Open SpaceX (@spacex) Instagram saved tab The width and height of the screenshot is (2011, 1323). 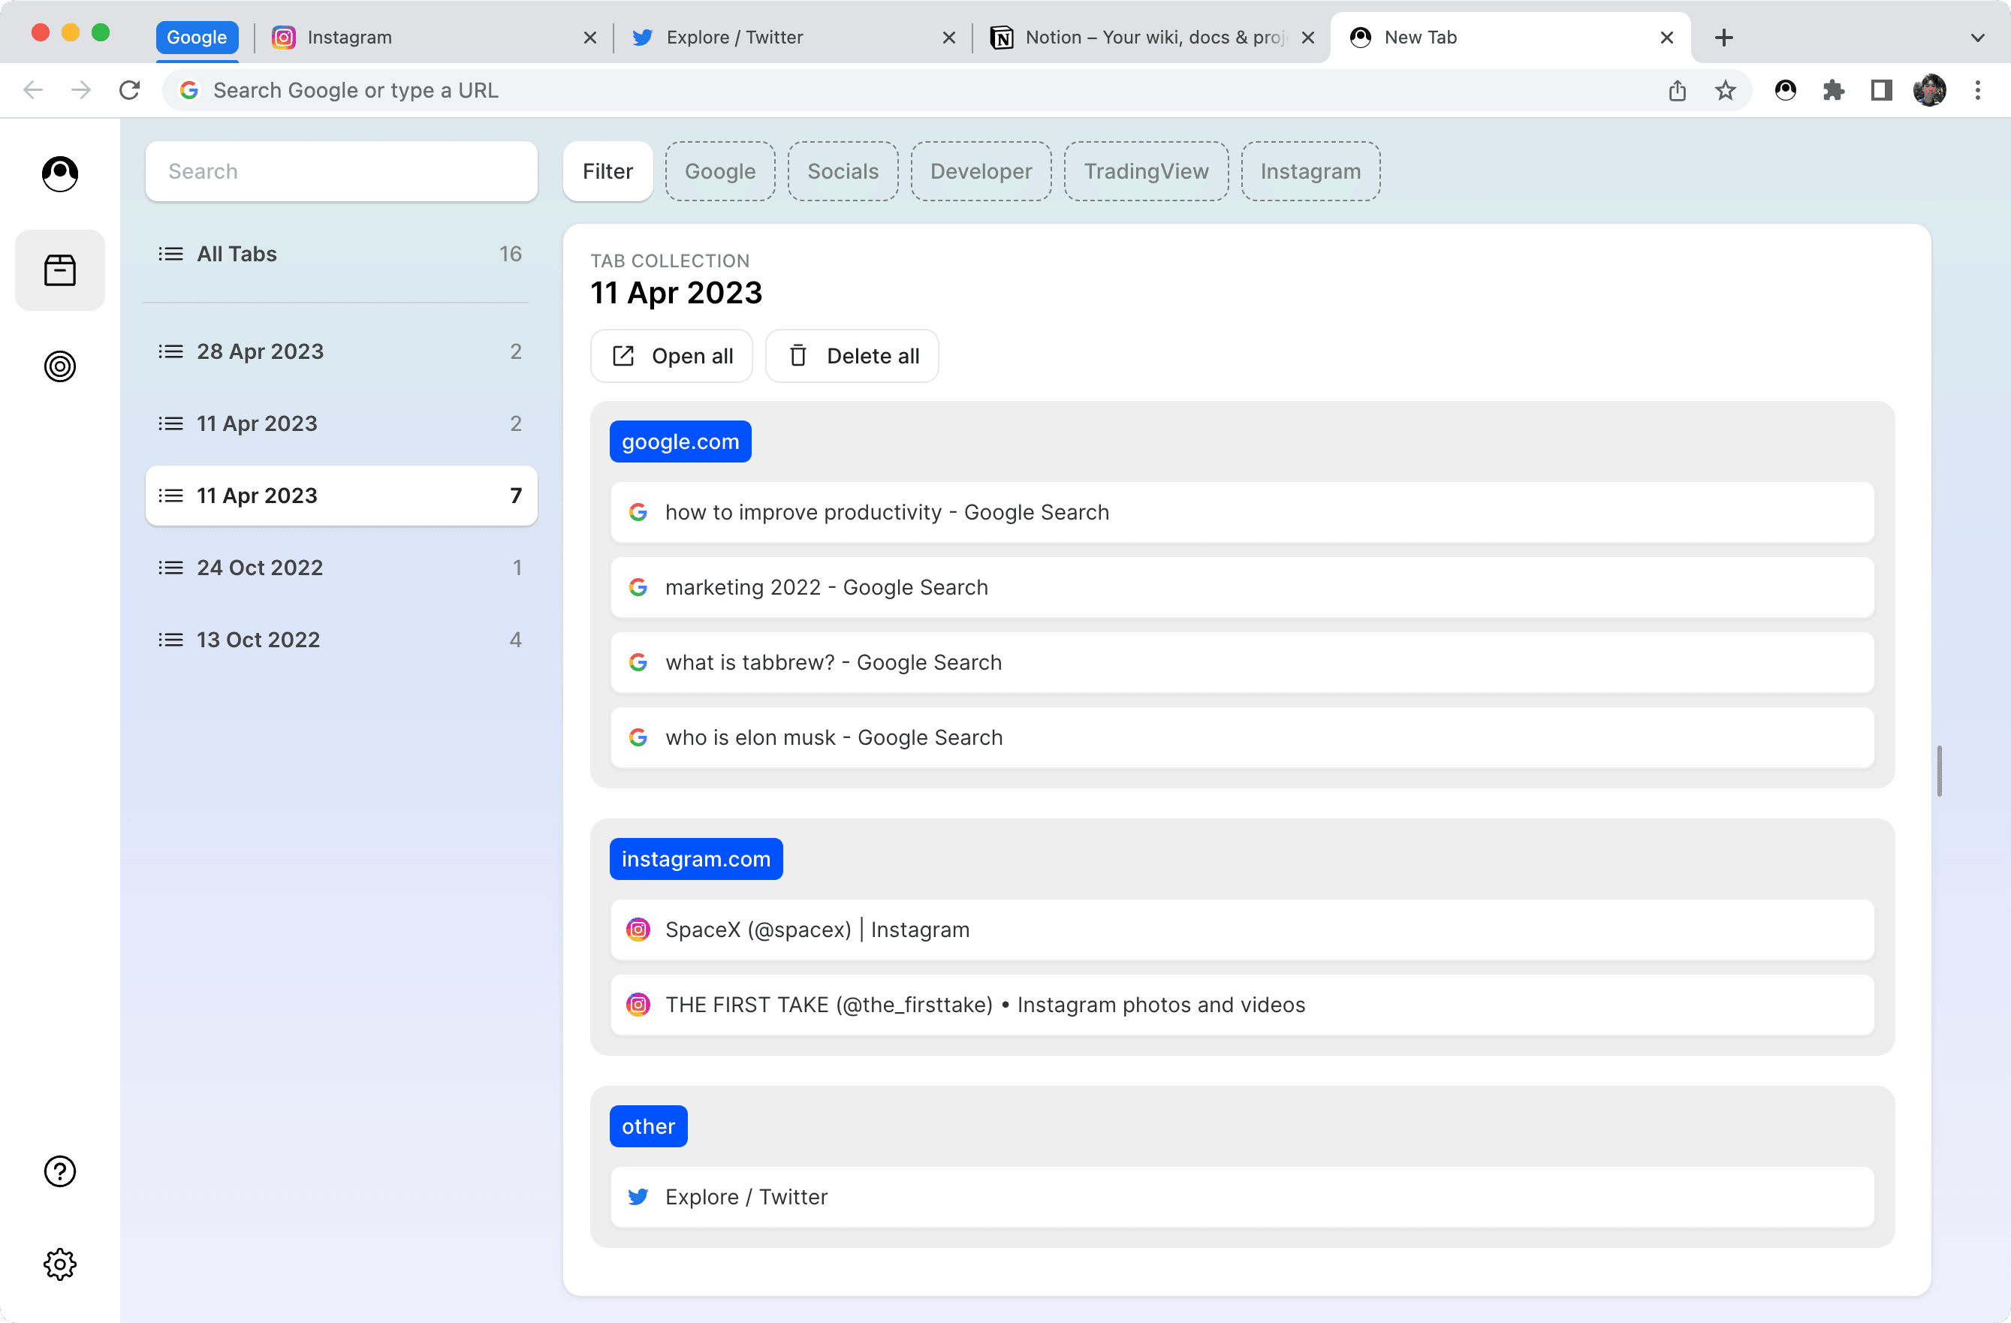tap(1242, 930)
